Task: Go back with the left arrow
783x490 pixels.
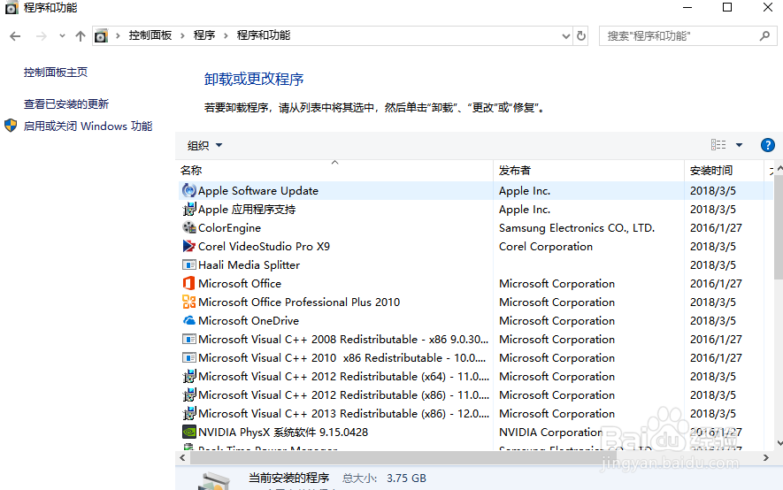Action: point(15,36)
